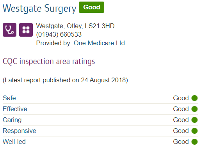Click the surgery phone number (01943) 660533
This screenshot has height=147, width=201.
click(x=59, y=35)
